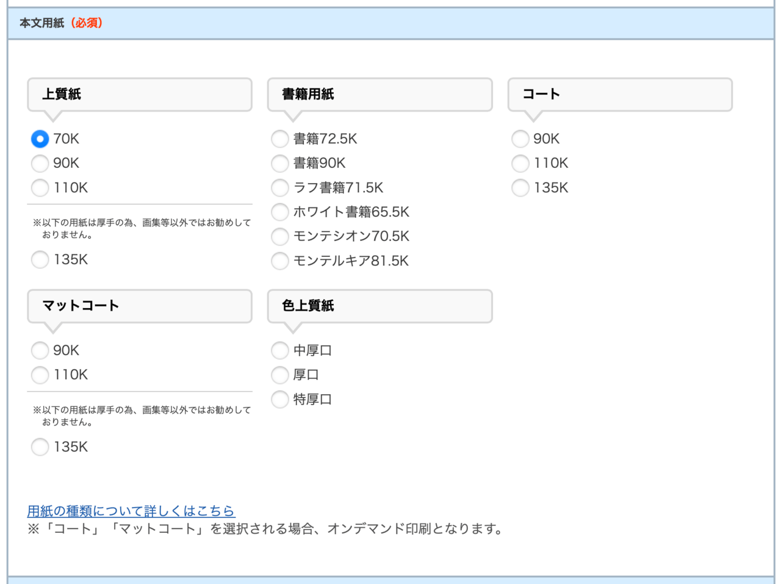The height and width of the screenshot is (584, 781).
Task: Select 90K in the コート section
Action: 520,139
